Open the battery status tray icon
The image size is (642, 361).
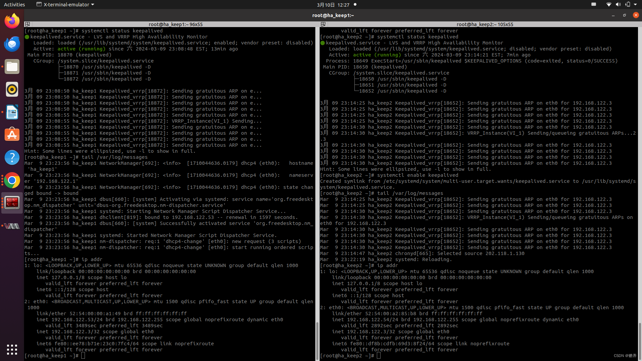627,5
